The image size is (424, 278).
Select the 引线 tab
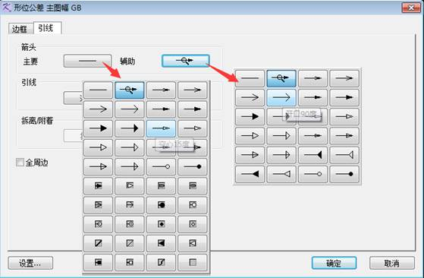pos(47,28)
